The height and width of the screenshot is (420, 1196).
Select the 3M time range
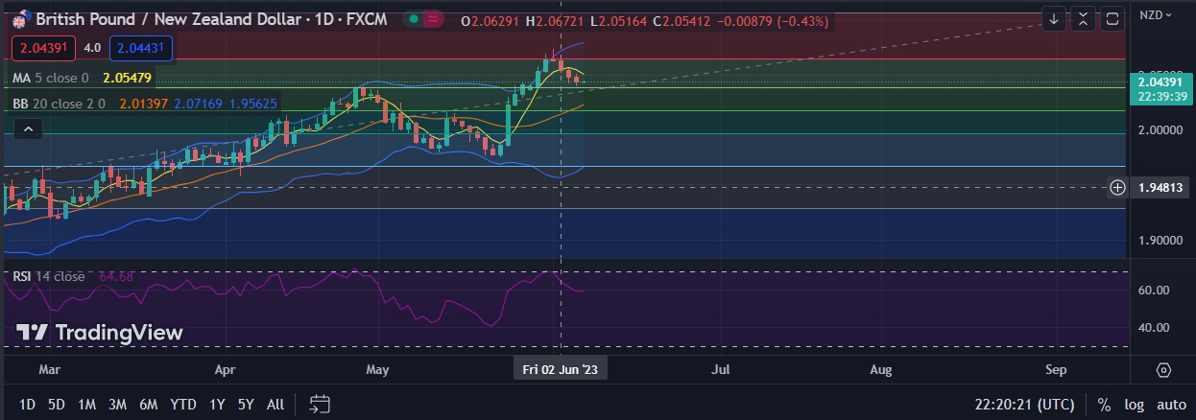[x=117, y=405]
